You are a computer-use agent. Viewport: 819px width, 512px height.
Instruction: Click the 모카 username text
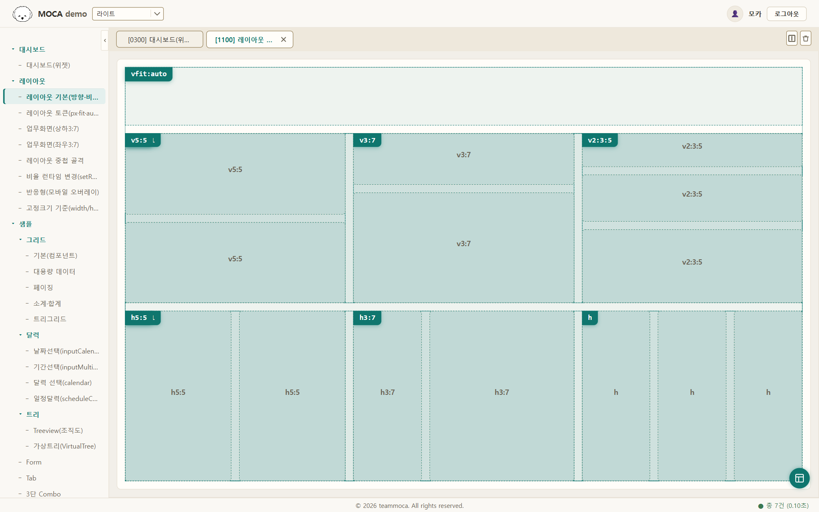pos(755,14)
